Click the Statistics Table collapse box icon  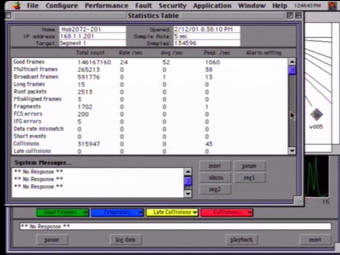tap(298, 16)
